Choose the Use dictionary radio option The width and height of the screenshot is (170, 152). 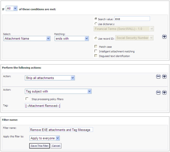pos(96,24)
